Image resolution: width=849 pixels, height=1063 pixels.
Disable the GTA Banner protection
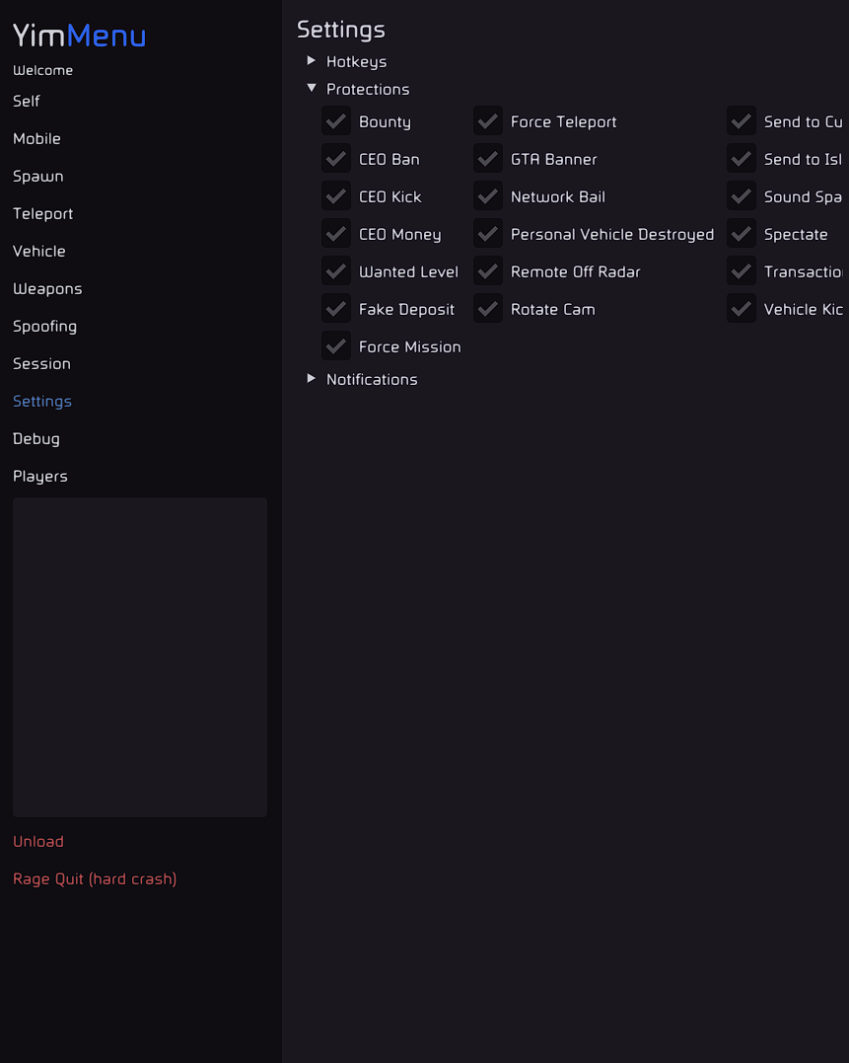point(487,158)
